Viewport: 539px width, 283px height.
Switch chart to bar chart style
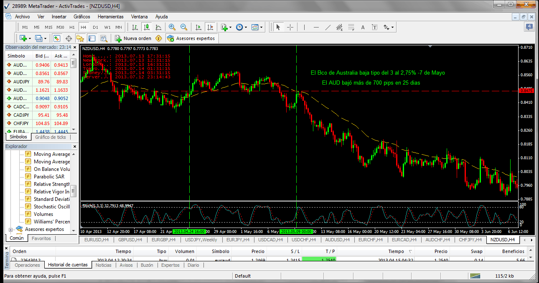click(x=135, y=27)
